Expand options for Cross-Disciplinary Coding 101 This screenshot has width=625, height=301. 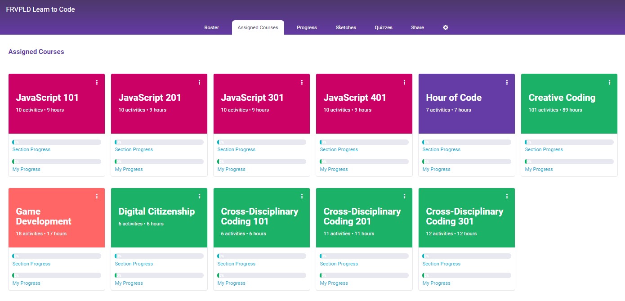(302, 196)
